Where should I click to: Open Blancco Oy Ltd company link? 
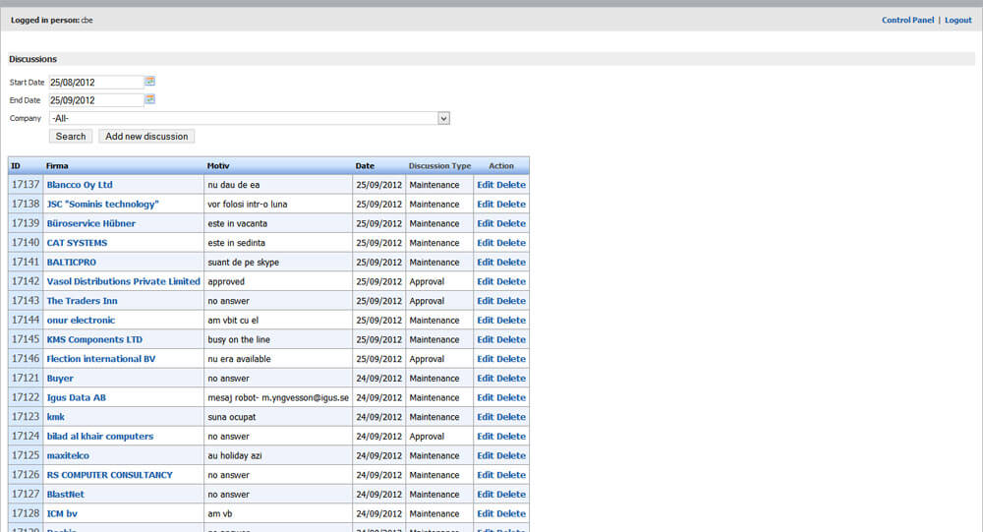(x=80, y=185)
